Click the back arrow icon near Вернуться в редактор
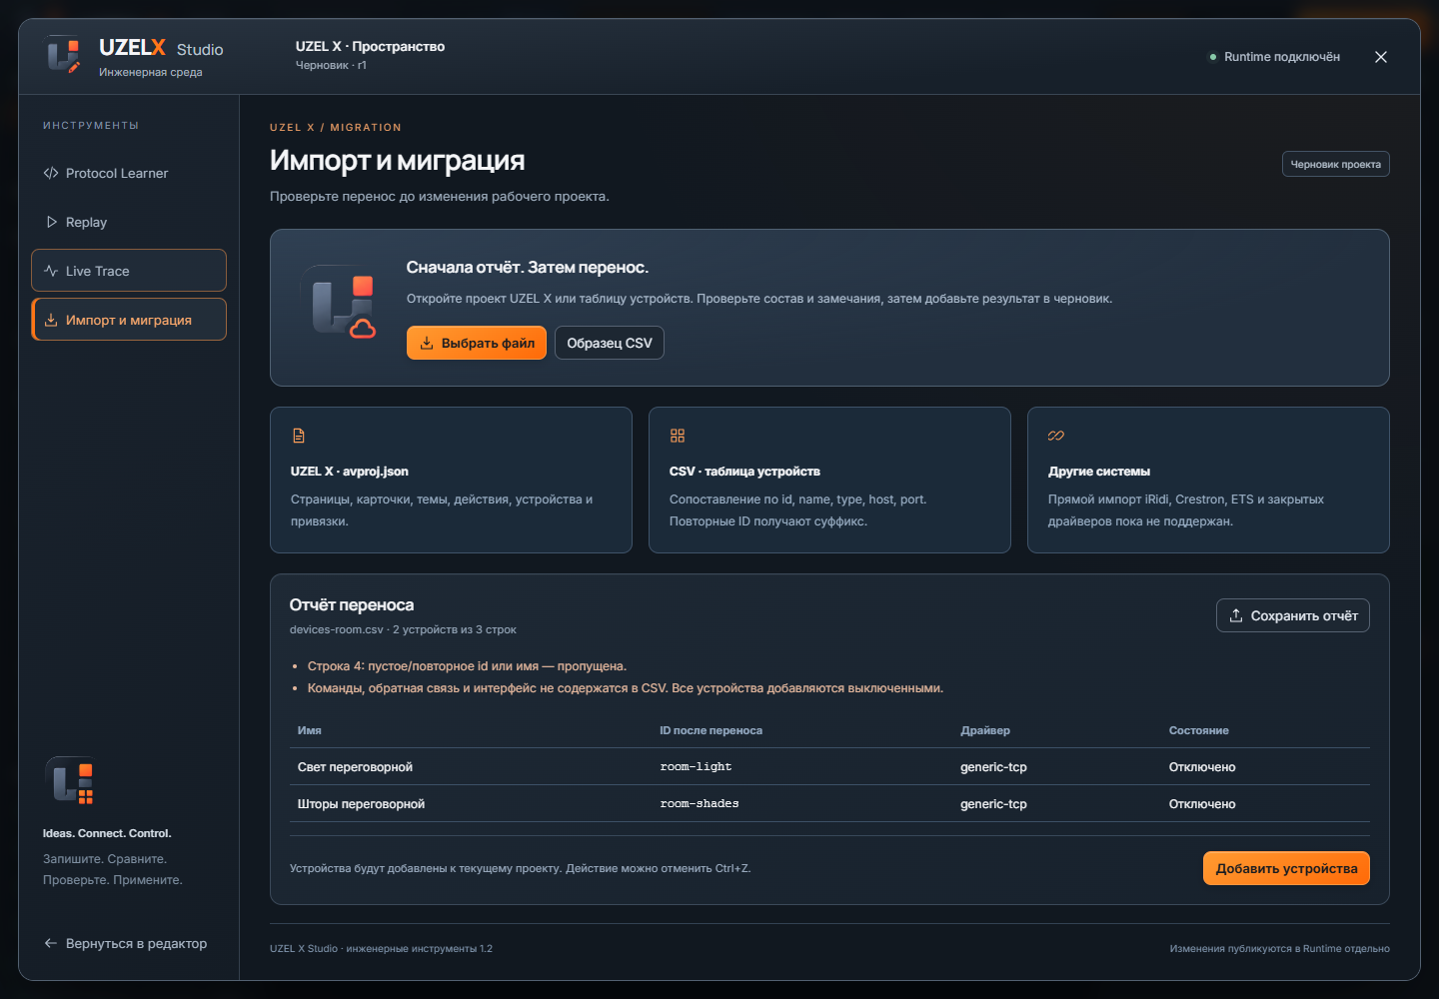 (51, 943)
